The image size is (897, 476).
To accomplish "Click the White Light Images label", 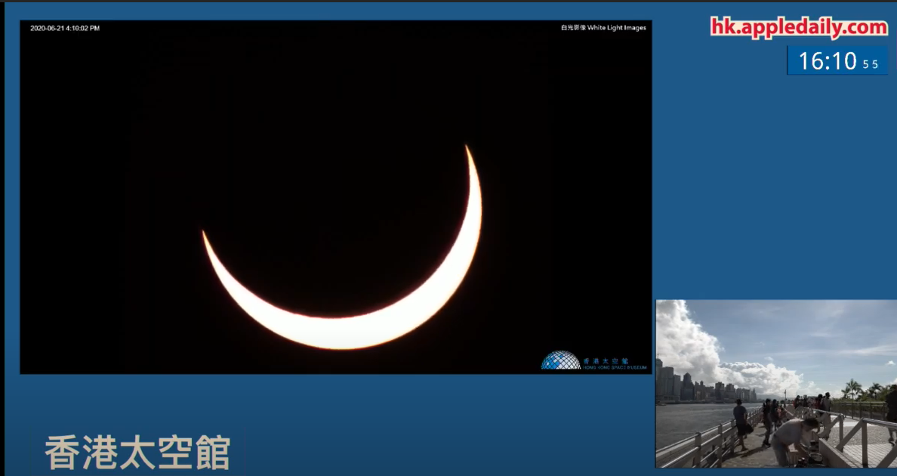I will tap(603, 28).
